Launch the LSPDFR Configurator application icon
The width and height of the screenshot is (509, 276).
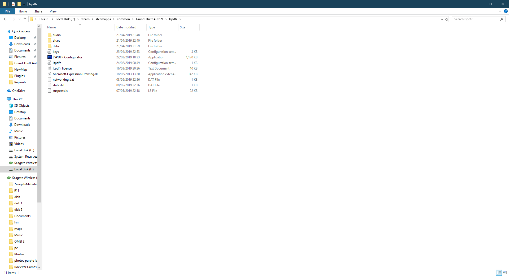50,57
